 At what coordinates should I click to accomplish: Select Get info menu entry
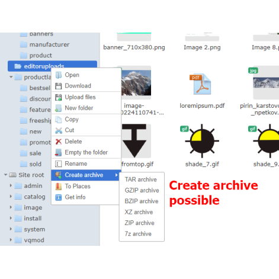coord(86,197)
